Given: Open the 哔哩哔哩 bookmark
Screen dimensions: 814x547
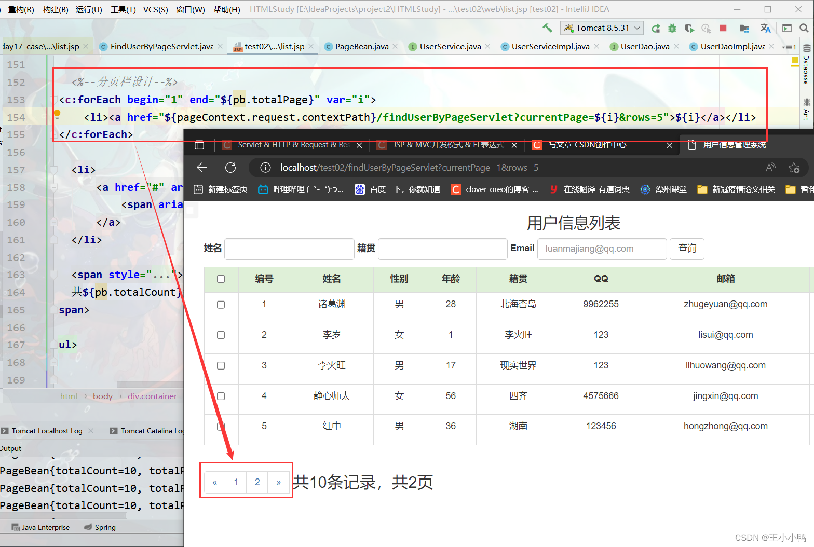Looking at the screenshot, I should point(301,189).
